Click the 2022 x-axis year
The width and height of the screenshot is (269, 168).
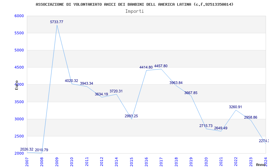tap(236, 162)
